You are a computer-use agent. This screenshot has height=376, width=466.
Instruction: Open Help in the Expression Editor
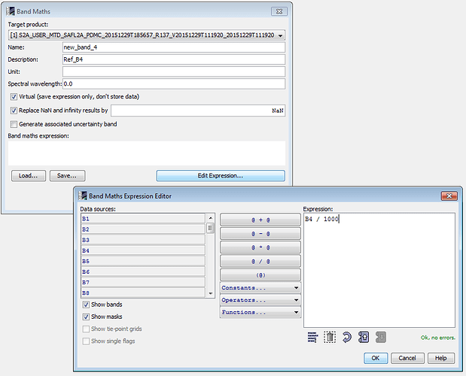click(x=441, y=358)
